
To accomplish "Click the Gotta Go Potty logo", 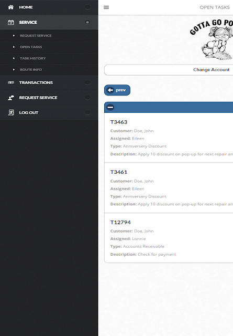I will click(x=211, y=39).
